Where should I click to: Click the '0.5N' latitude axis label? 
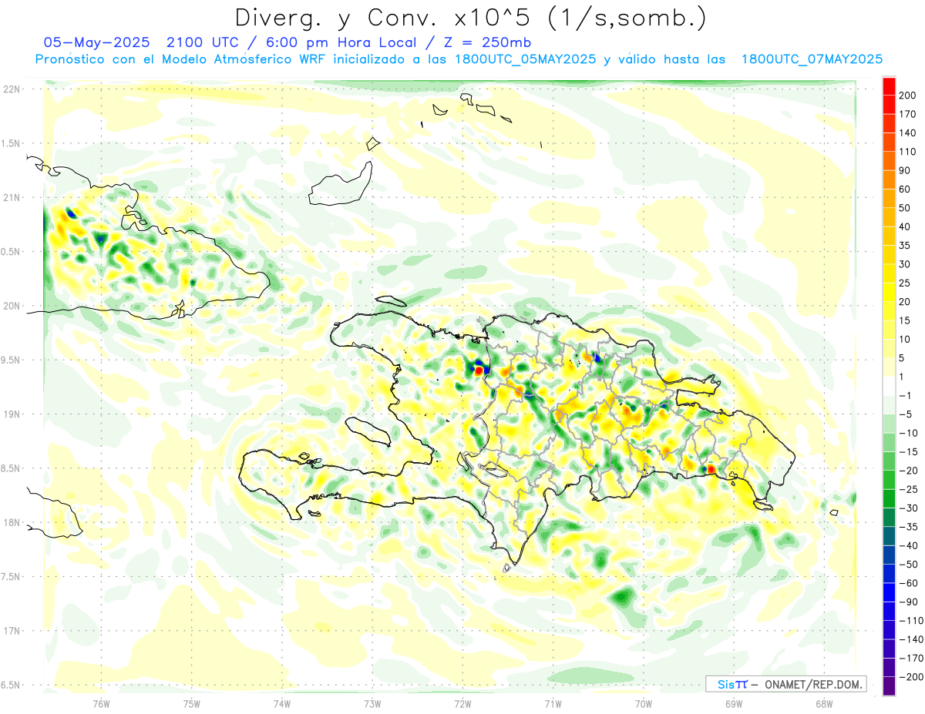tap(11, 252)
